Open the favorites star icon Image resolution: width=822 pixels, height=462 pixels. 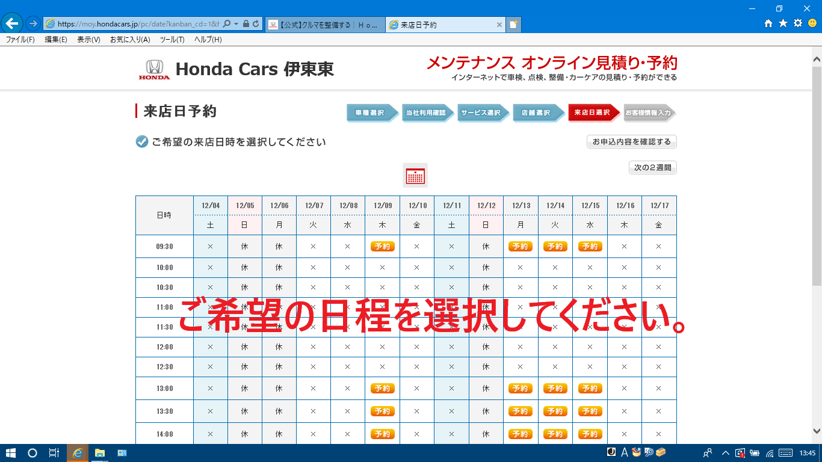pyautogui.click(x=783, y=23)
